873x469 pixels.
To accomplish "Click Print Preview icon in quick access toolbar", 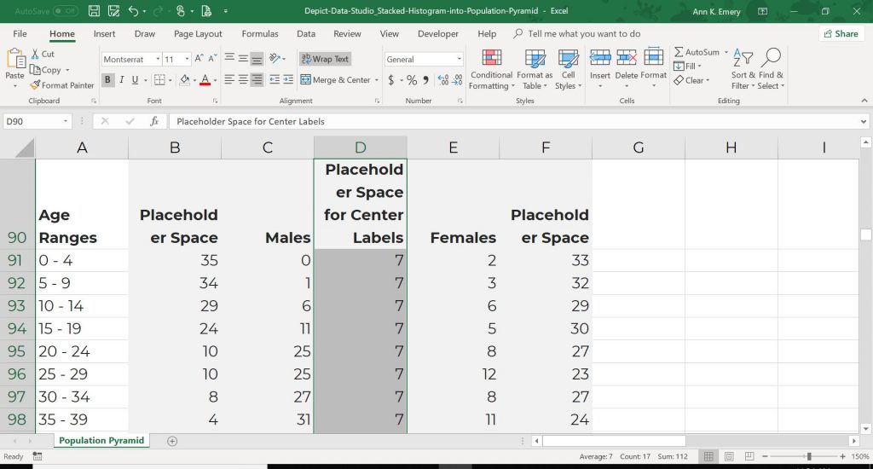I will 206,11.
